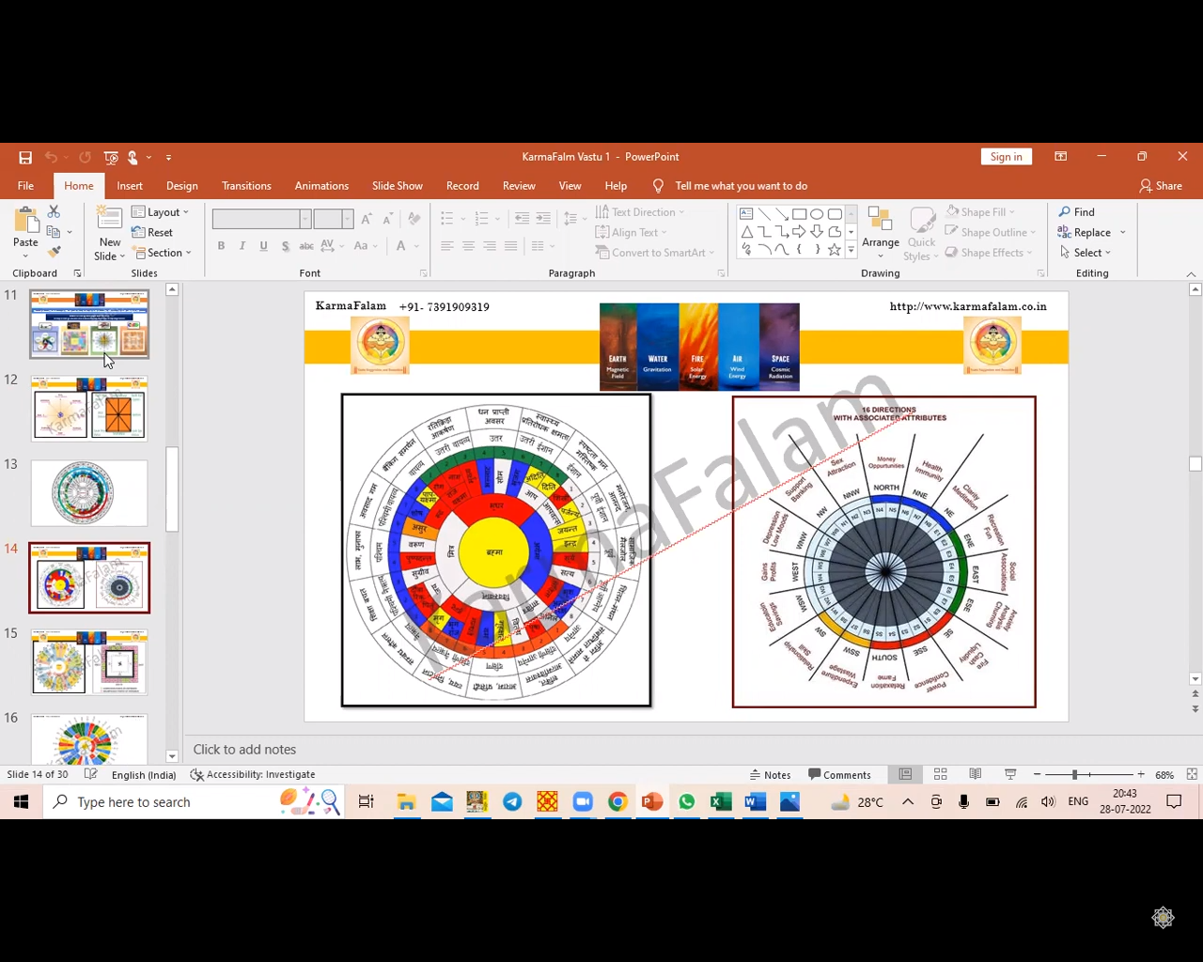Screen dimensions: 1203x962
Task: Click the Find magnifier icon
Action: tap(1065, 212)
